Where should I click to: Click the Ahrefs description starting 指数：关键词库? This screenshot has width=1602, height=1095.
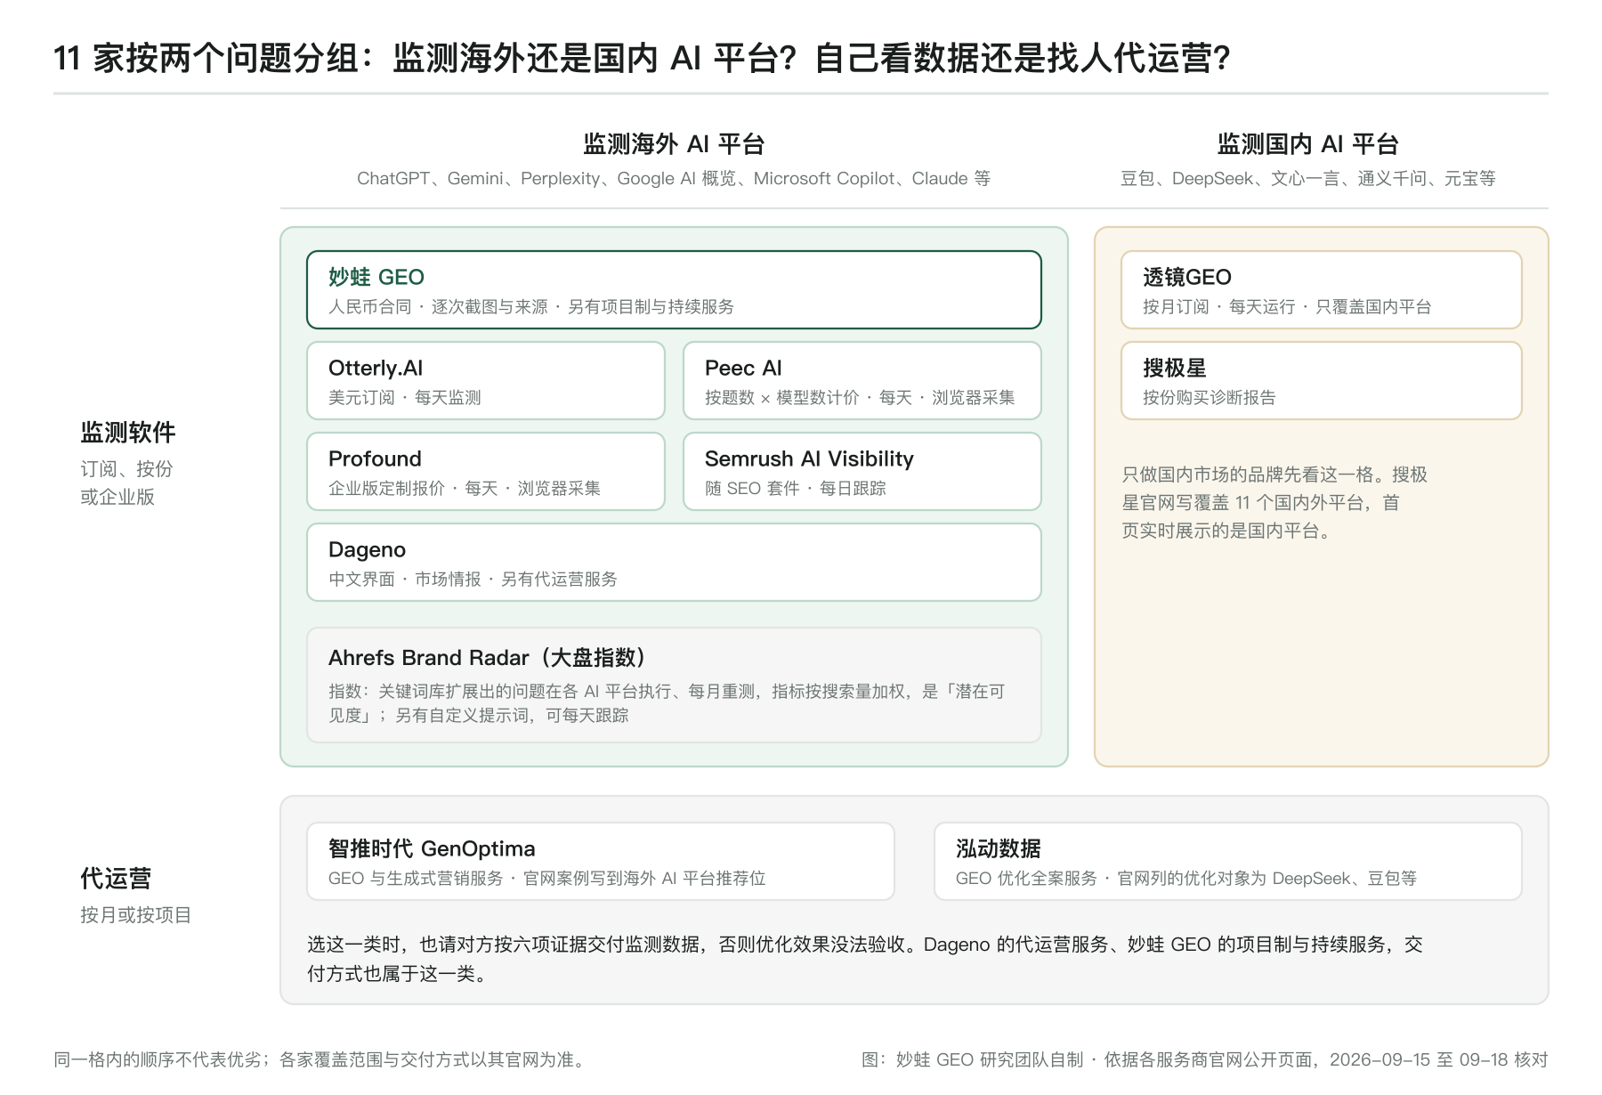(x=667, y=703)
